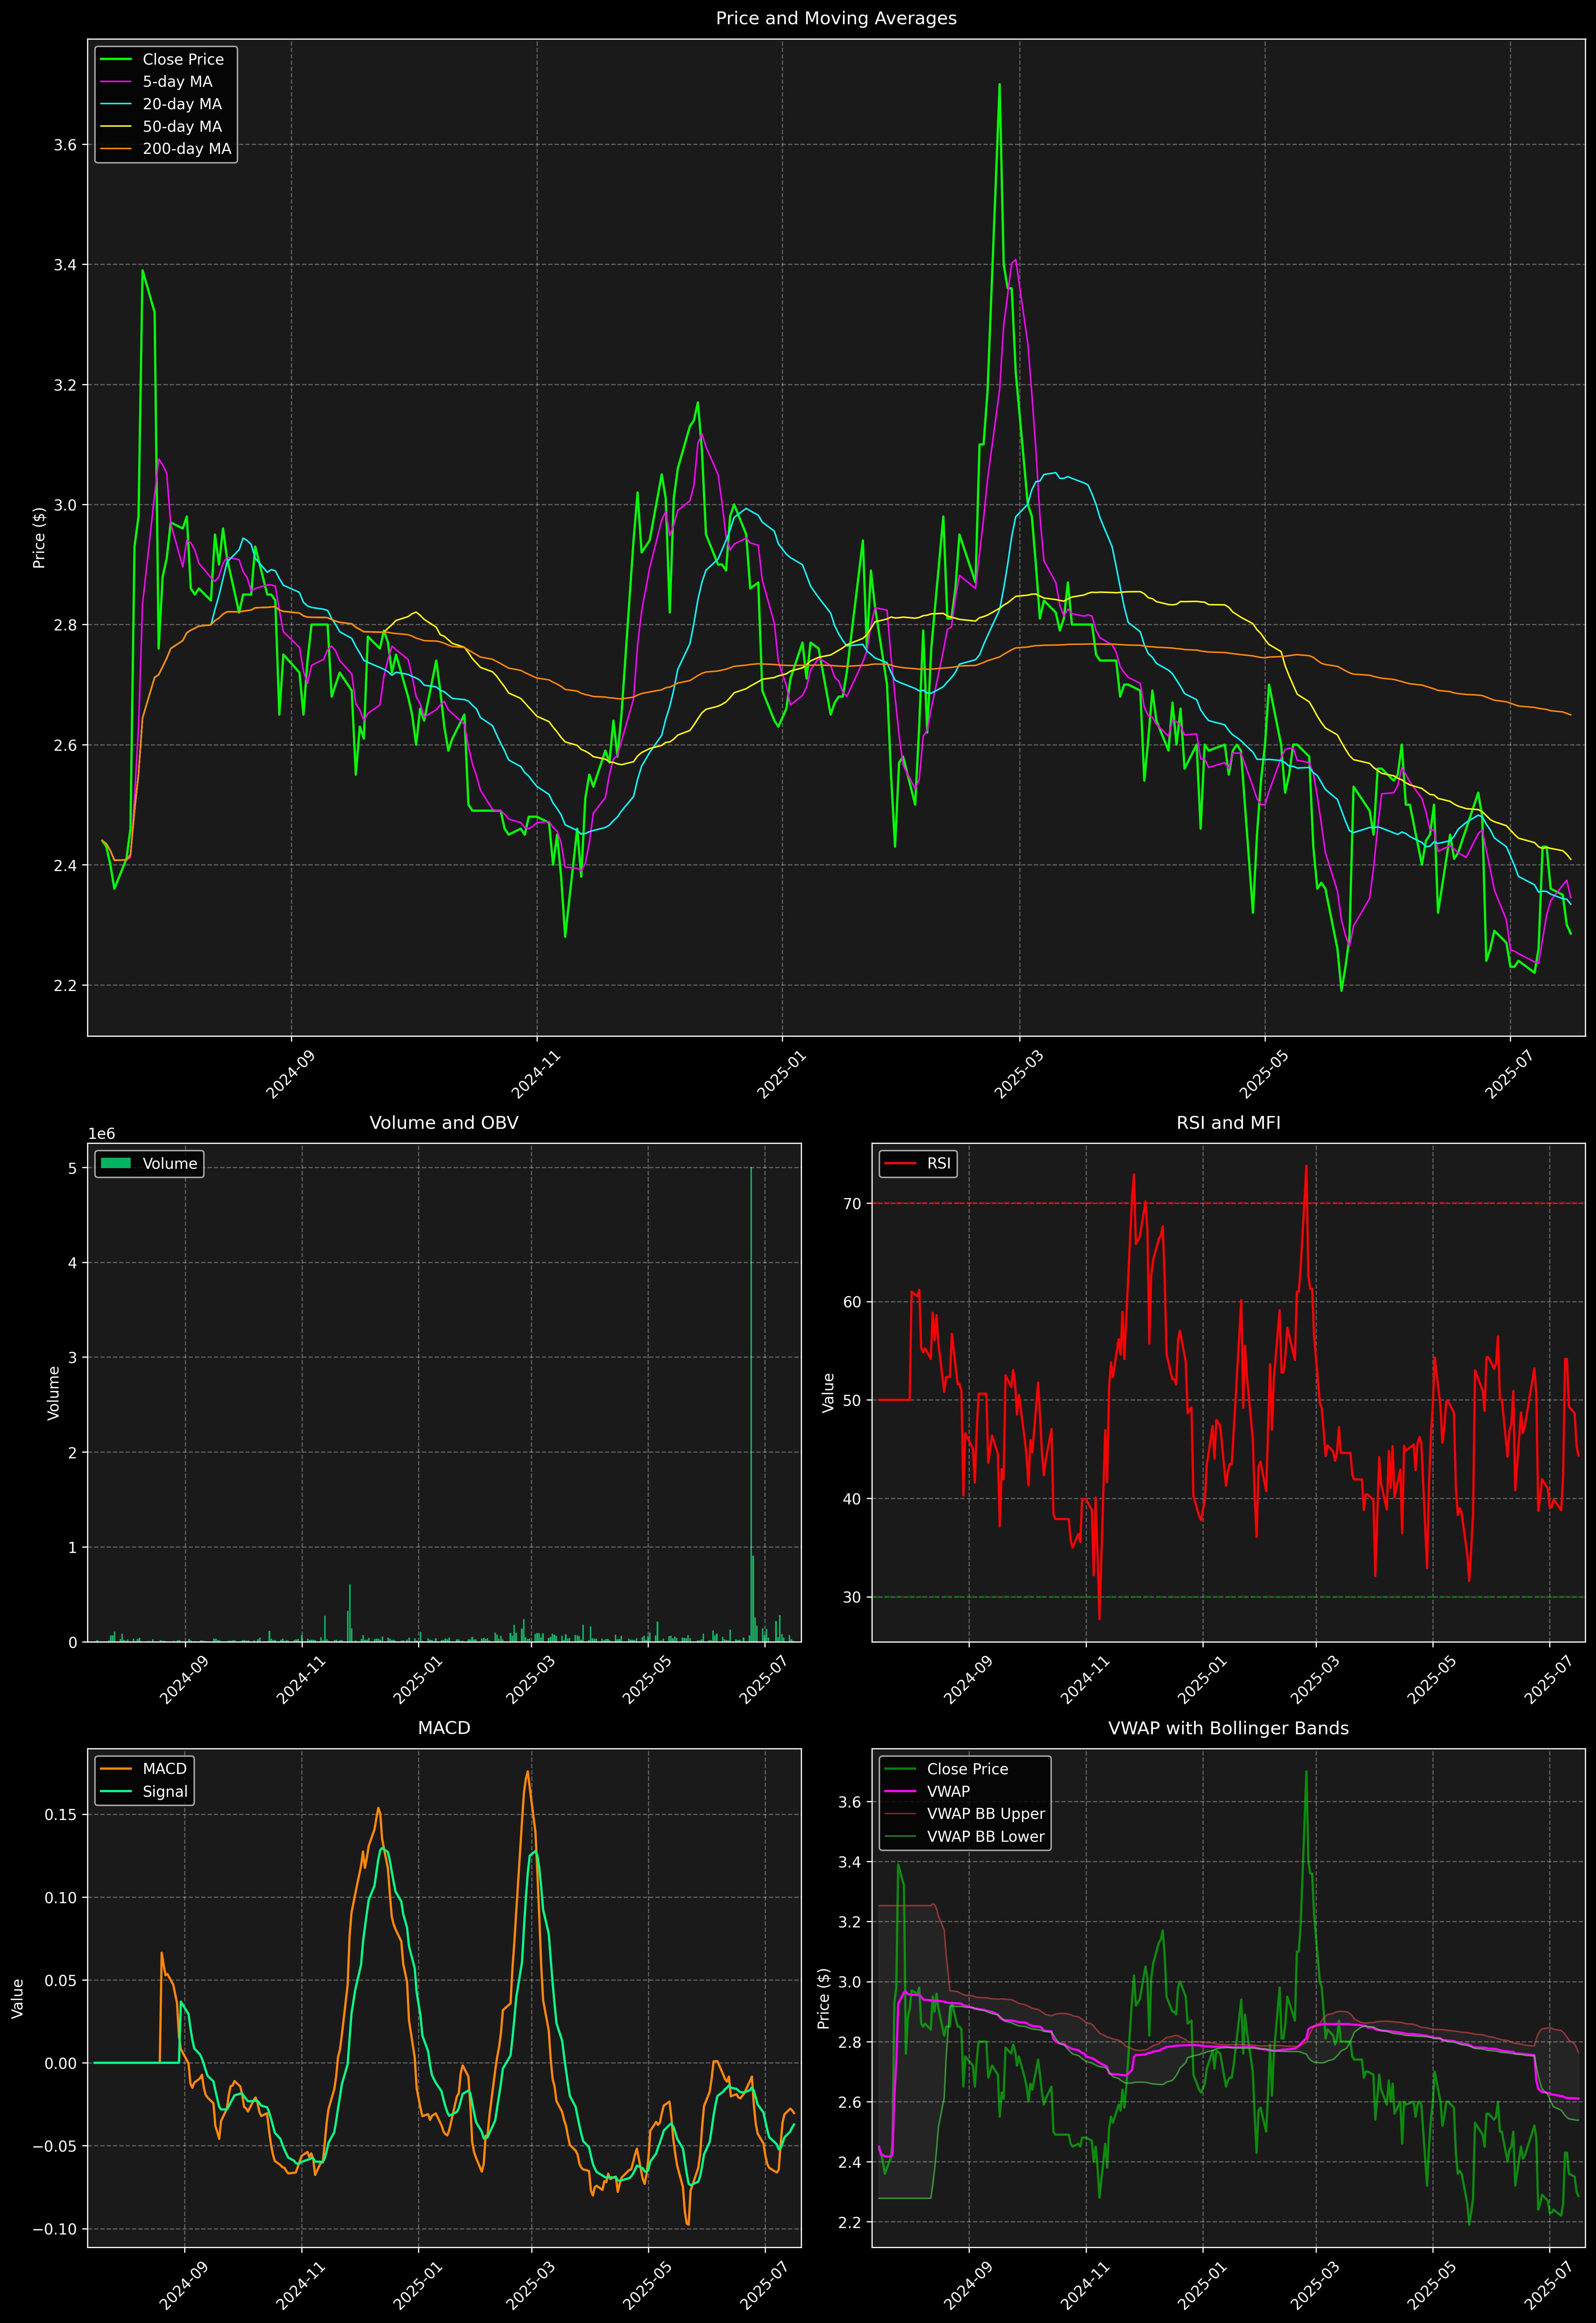Click the 'MACD' chart title
The height and width of the screenshot is (2323, 1596).
[444, 1728]
